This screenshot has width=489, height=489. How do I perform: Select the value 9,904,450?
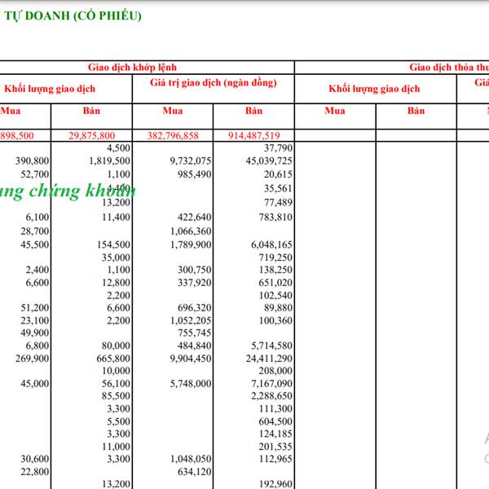pyautogui.click(x=191, y=359)
